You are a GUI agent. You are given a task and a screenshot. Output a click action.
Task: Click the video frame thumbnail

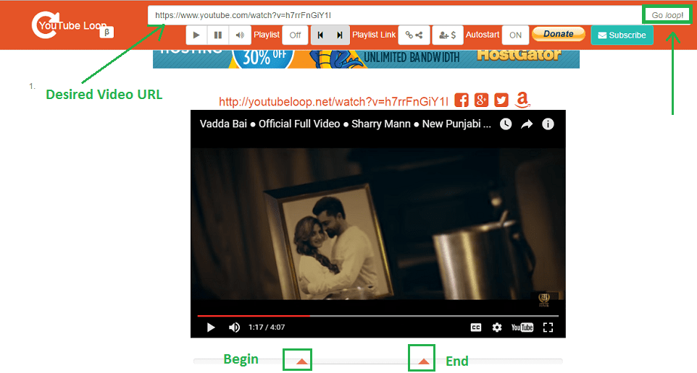pos(377,224)
